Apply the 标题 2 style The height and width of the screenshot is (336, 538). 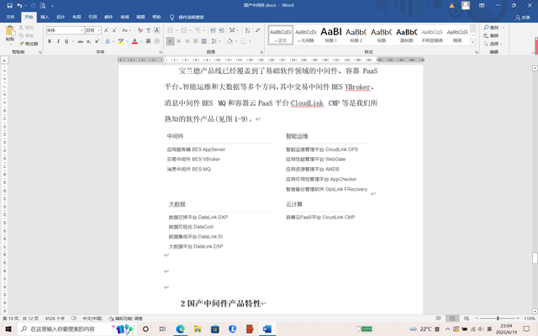[356, 35]
